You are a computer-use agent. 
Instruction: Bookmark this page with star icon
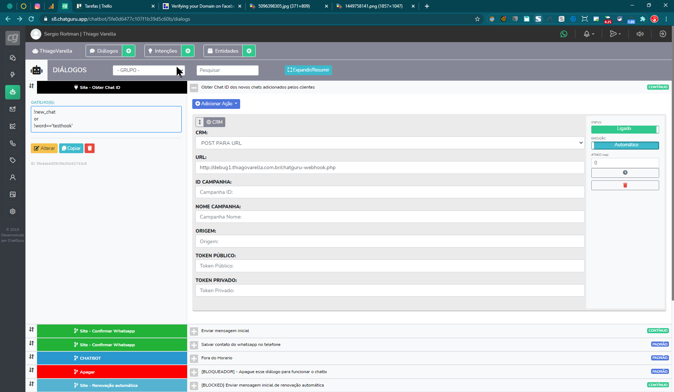[x=477, y=19]
